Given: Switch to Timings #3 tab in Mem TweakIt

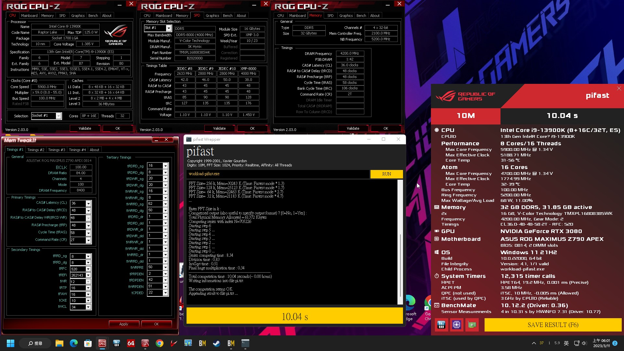Looking at the screenshot, I should click(57, 150).
